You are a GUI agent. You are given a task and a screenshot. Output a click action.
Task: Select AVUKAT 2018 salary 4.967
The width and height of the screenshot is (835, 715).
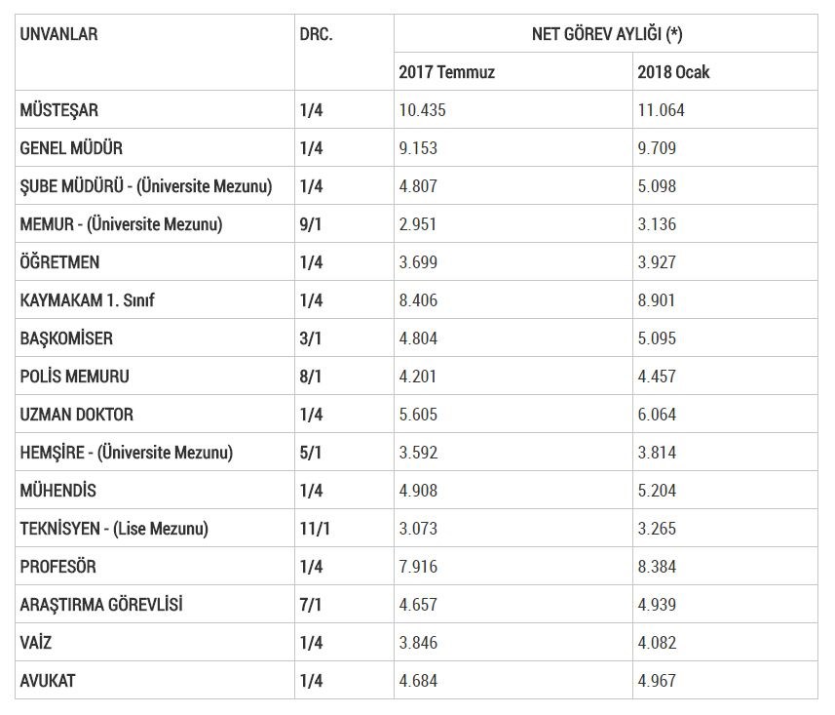657,681
